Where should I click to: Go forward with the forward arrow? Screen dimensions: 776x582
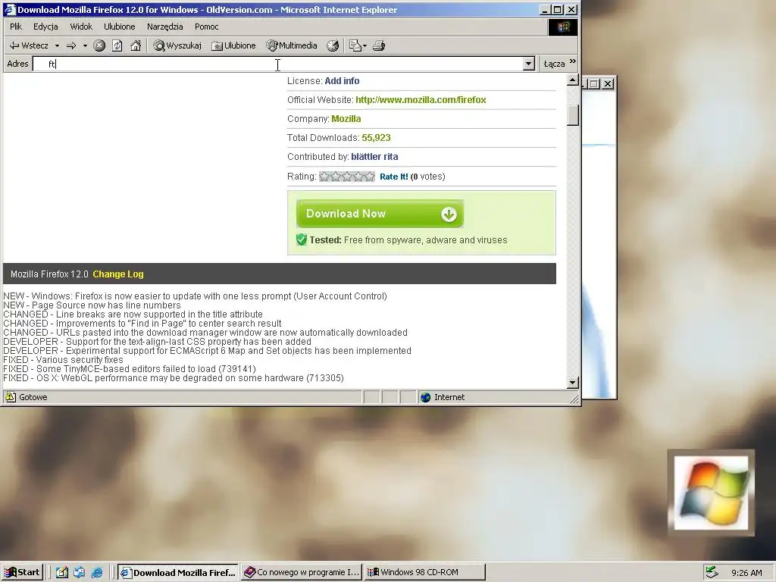click(71, 45)
